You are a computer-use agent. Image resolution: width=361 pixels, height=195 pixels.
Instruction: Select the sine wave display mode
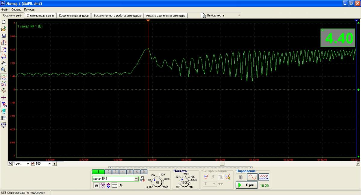[252, 177]
